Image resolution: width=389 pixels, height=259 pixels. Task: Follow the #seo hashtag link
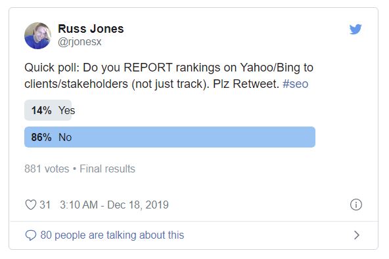tap(295, 84)
